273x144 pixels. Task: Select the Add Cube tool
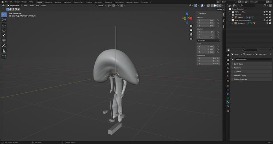tap(4, 56)
